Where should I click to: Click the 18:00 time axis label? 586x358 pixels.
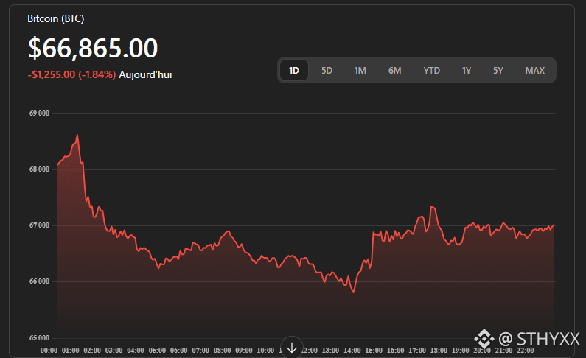(x=439, y=351)
